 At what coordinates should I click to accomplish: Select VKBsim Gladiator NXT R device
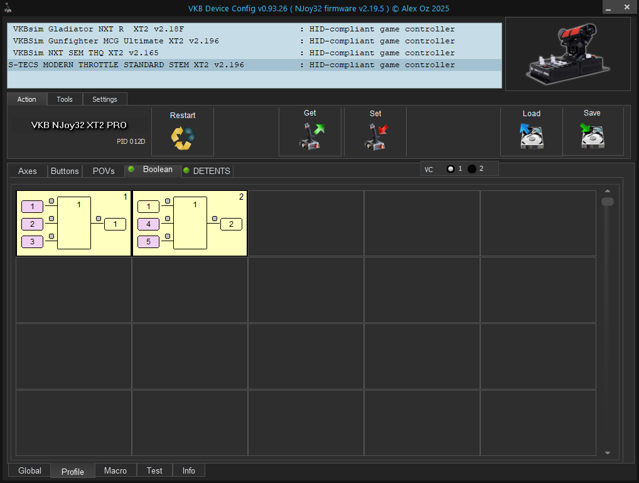pyautogui.click(x=254, y=29)
